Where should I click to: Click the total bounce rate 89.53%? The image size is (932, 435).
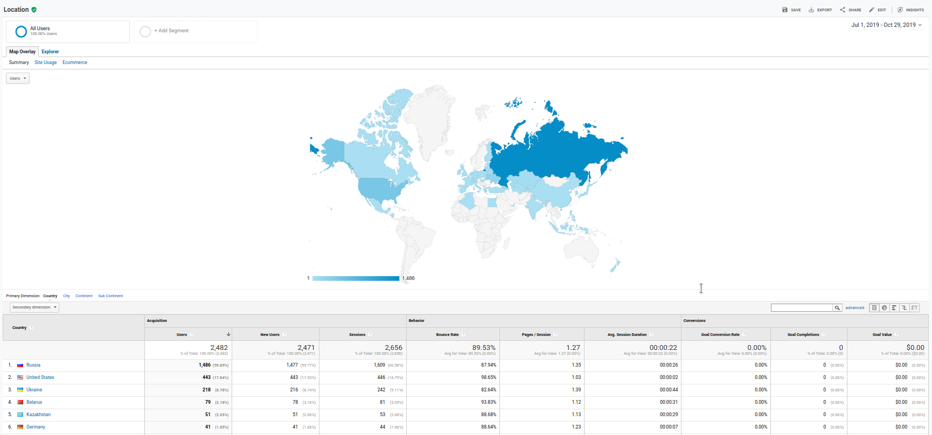484,348
